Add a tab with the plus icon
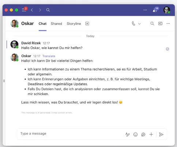The image size is (177, 147). click(x=87, y=23)
